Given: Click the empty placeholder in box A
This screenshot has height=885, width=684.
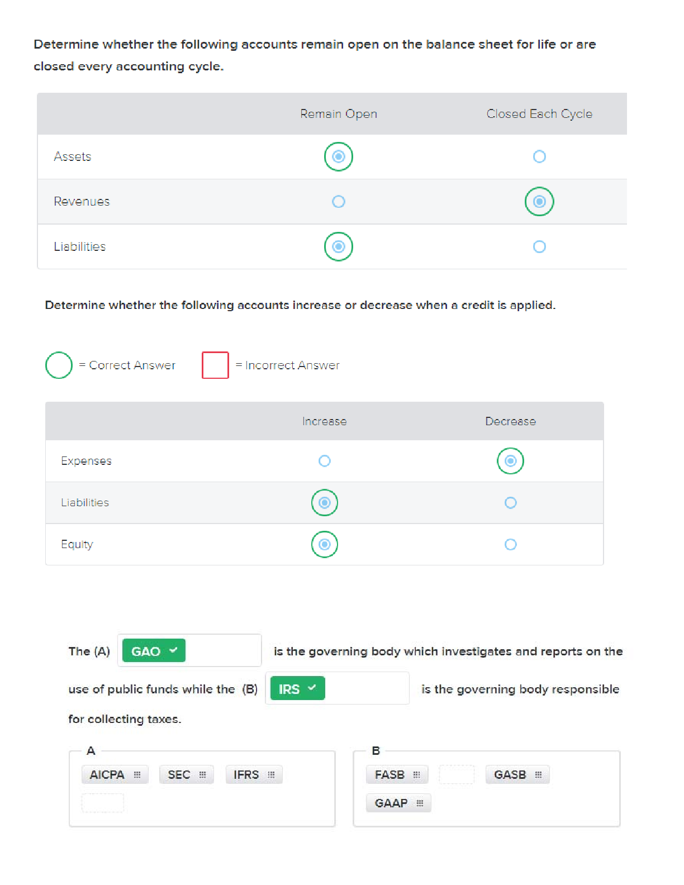Looking at the screenshot, I should [102, 803].
